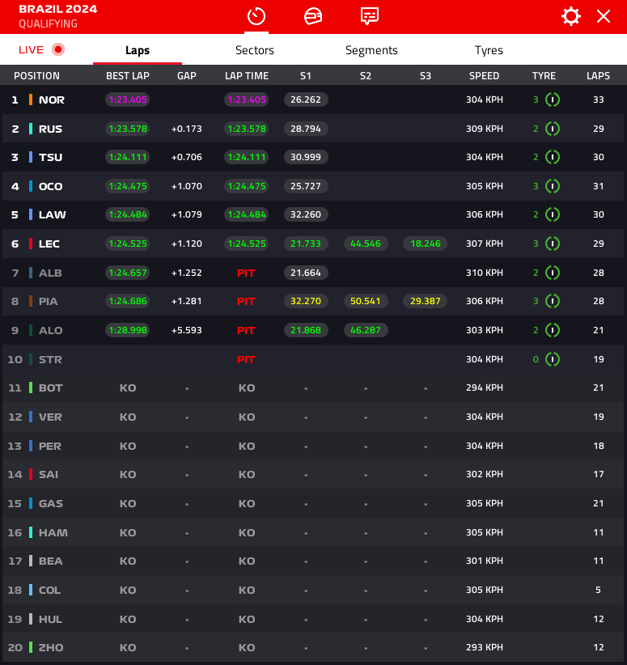Click the SPEED column header
The height and width of the screenshot is (665, 627).
[485, 76]
